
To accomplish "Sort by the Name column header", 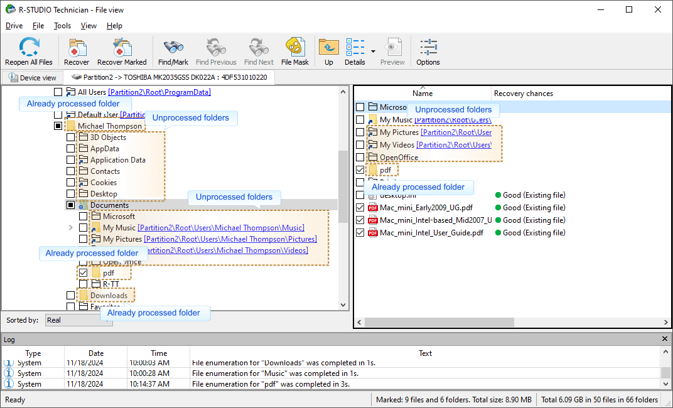I will point(423,93).
